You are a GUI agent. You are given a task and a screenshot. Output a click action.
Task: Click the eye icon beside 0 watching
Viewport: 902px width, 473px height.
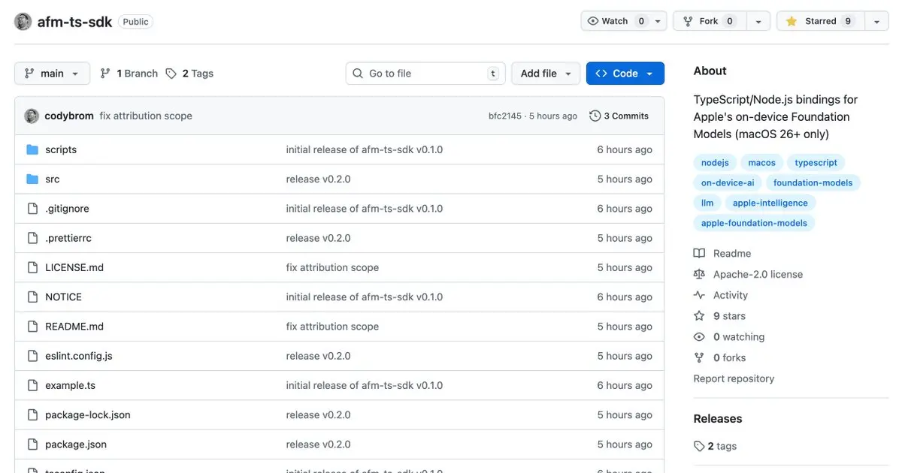coord(699,337)
